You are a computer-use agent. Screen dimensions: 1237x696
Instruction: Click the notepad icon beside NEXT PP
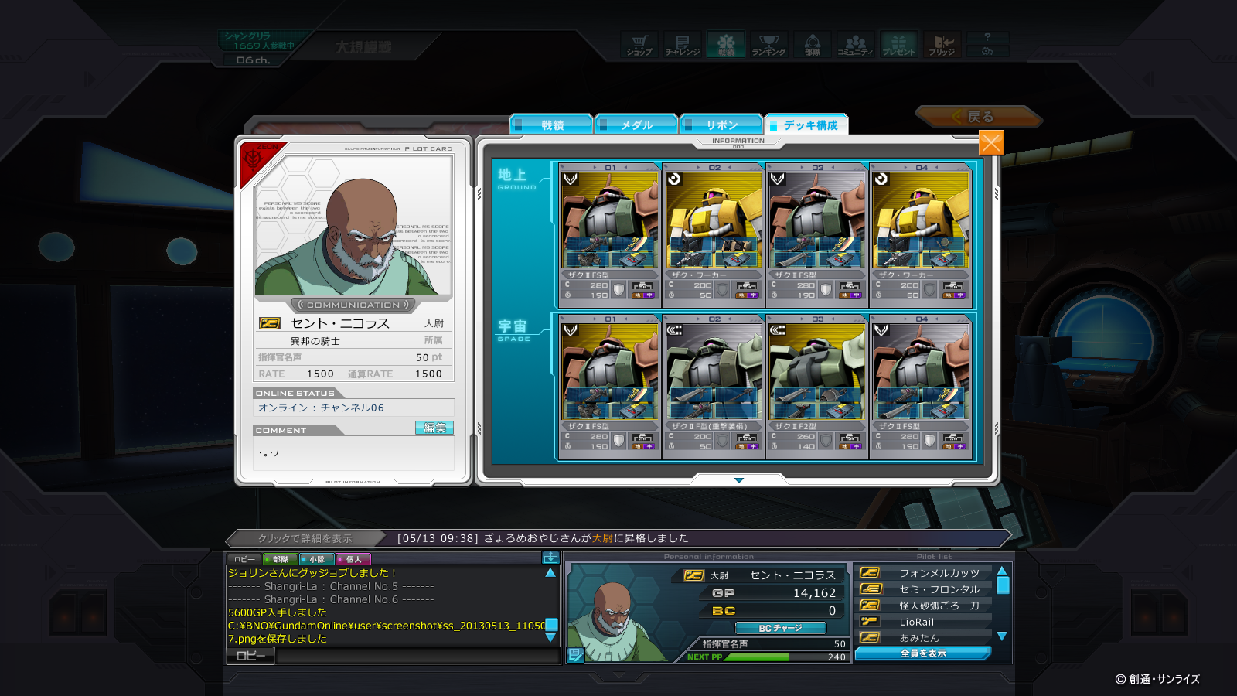(575, 655)
